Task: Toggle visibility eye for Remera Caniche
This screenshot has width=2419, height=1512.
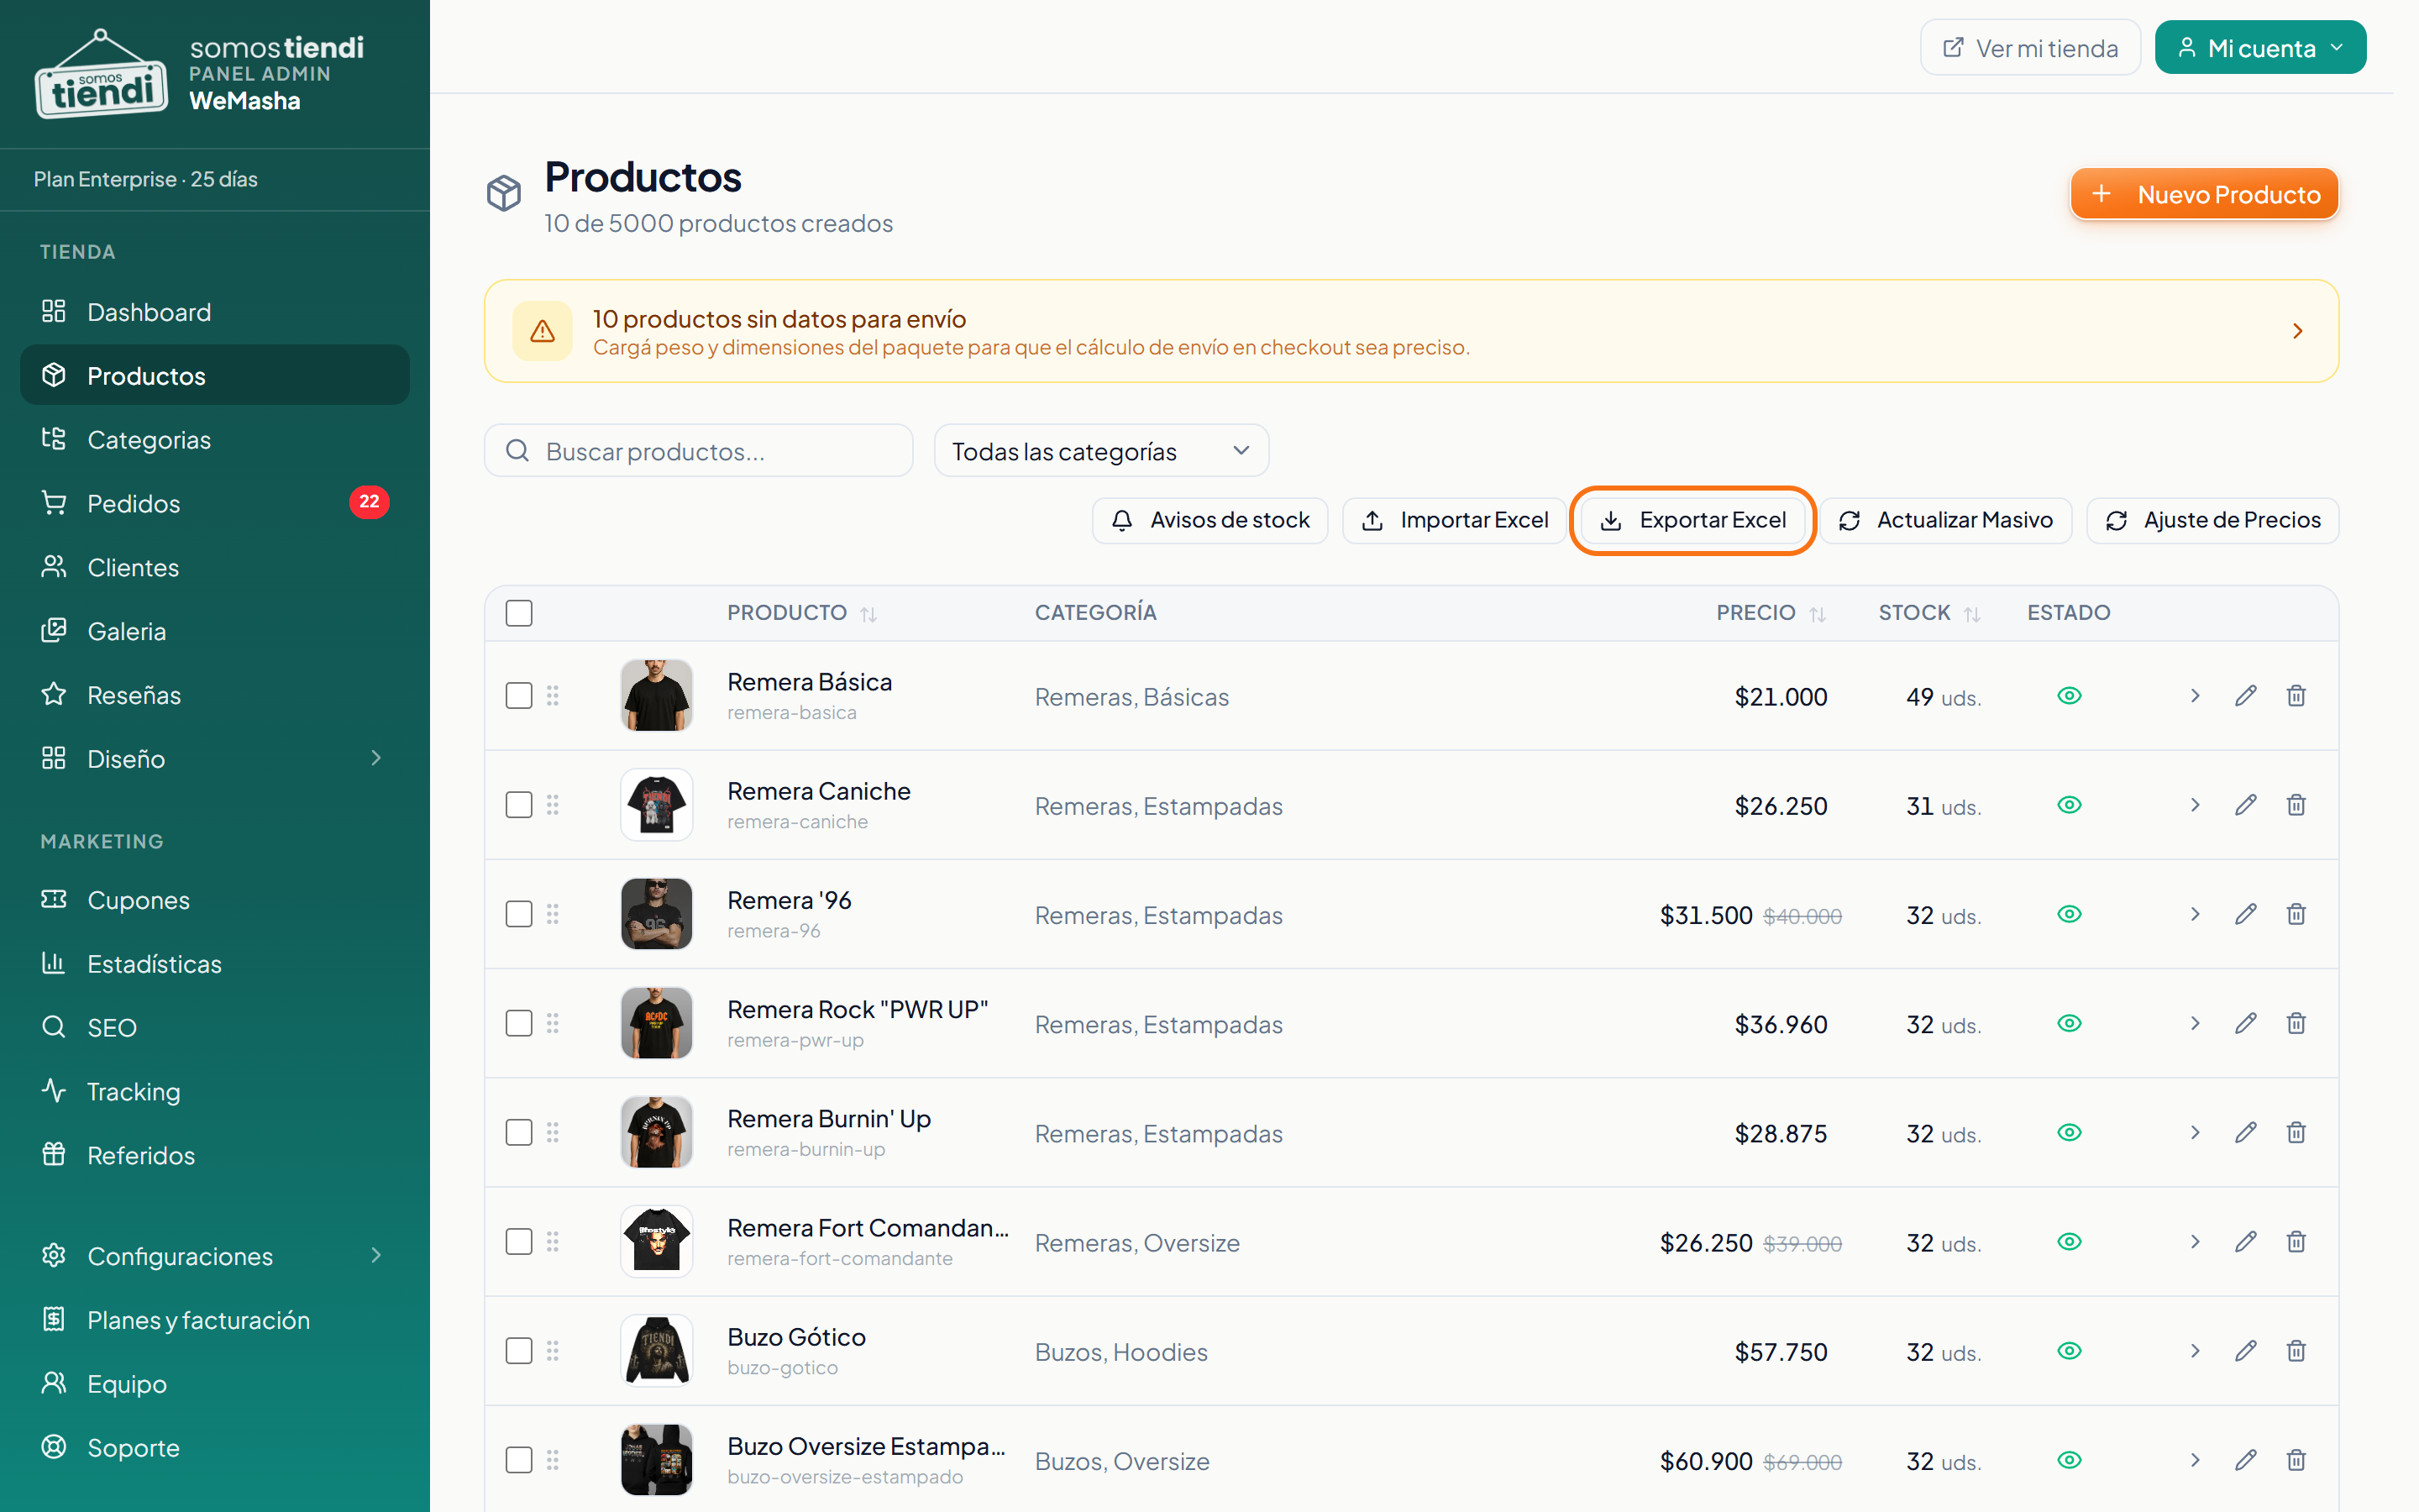Action: point(2069,805)
